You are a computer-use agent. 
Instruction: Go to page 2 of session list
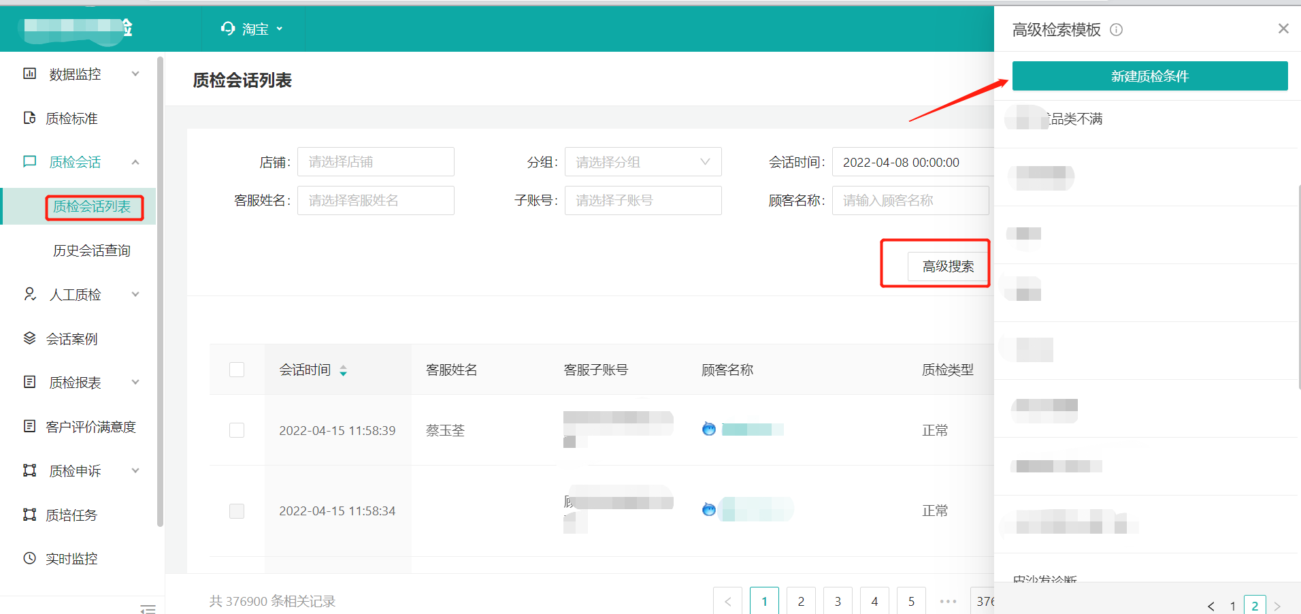(801, 601)
